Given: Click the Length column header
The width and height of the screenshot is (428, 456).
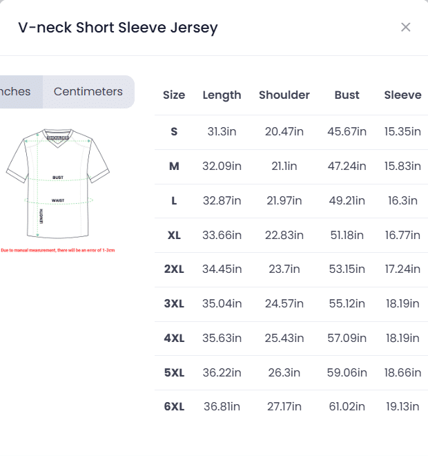Looking at the screenshot, I should 222,95.
